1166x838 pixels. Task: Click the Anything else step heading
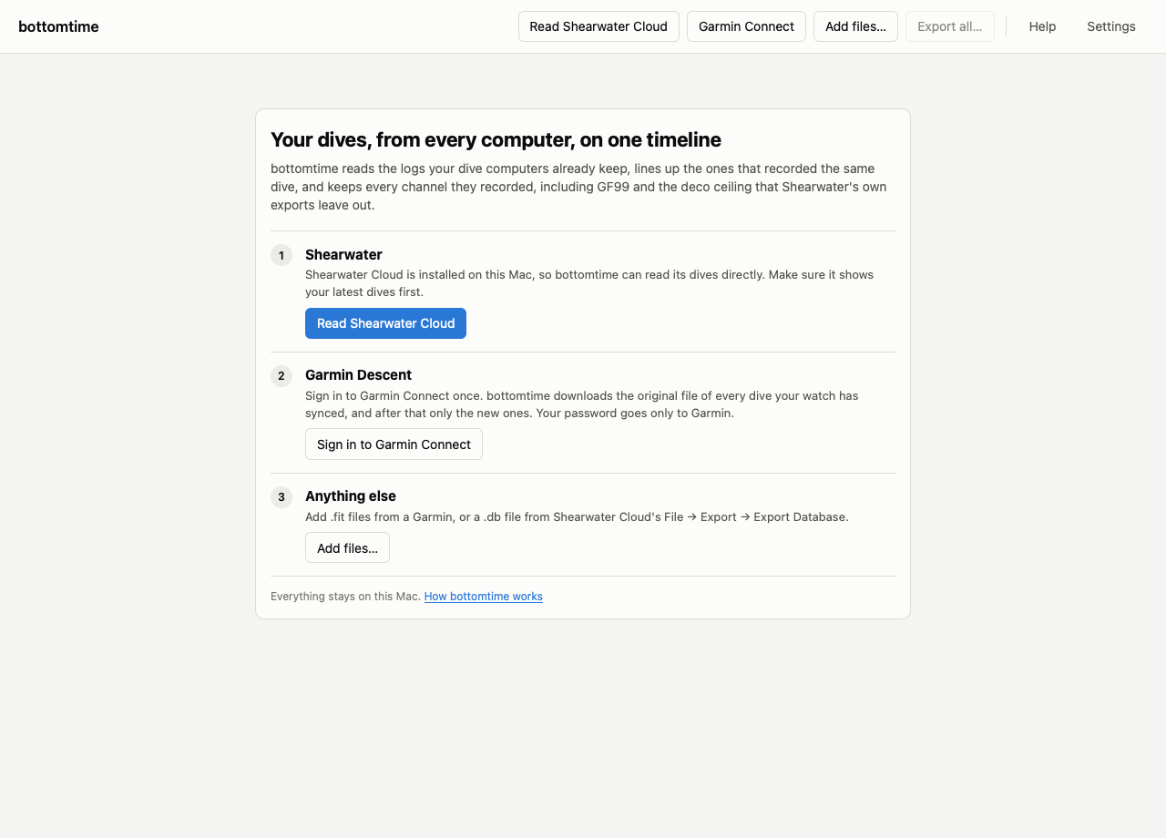351,496
